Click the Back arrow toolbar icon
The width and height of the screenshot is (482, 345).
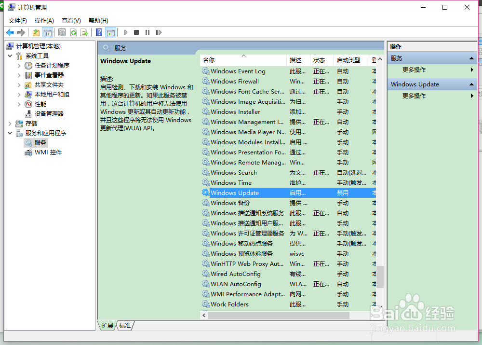10,32
